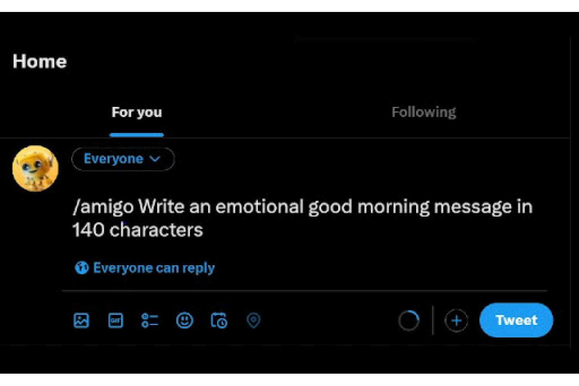Schedule the tweet with the calendar clock icon

[x=219, y=320]
